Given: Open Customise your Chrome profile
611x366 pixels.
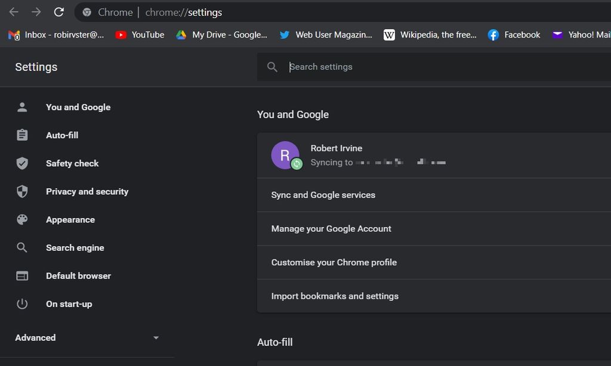Looking at the screenshot, I should (334, 262).
